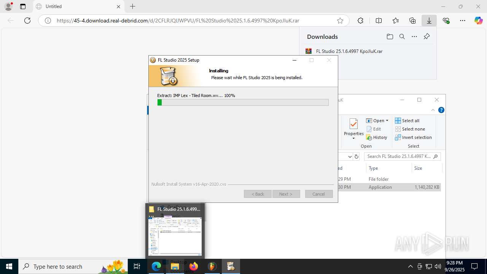Click Edit in Explorer ribbon
Image resolution: width=487 pixels, height=274 pixels.
(374, 129)
